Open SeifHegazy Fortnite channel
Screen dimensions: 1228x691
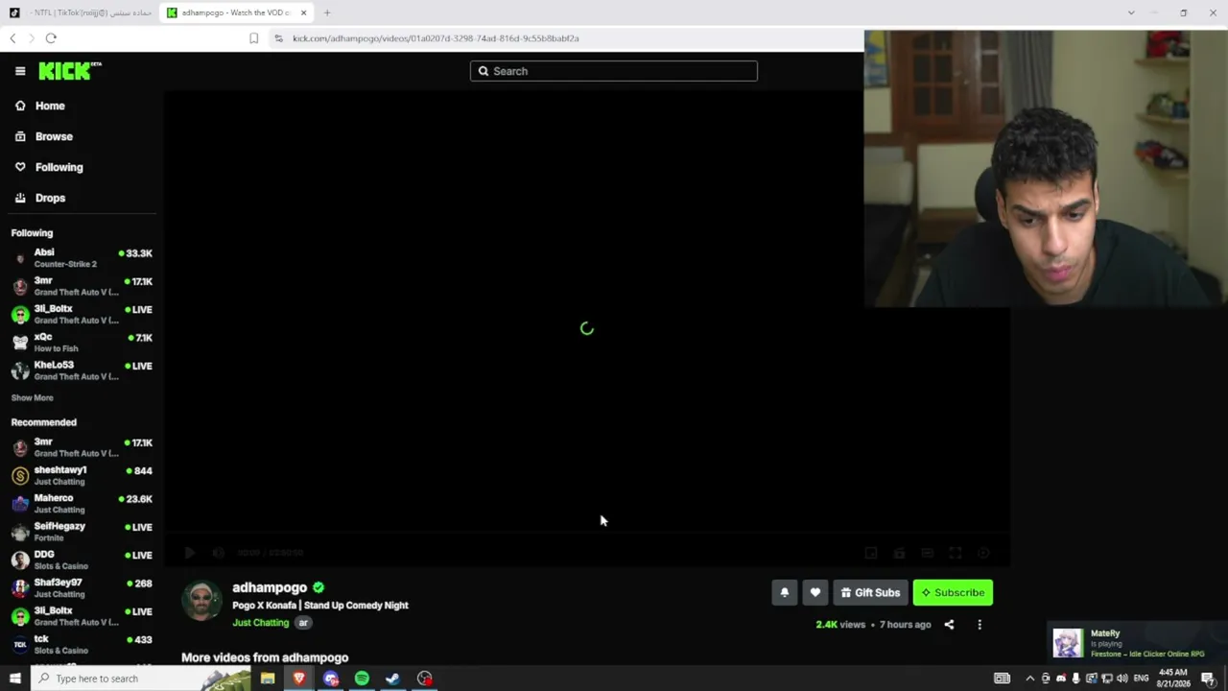click(x=82, y=532)
